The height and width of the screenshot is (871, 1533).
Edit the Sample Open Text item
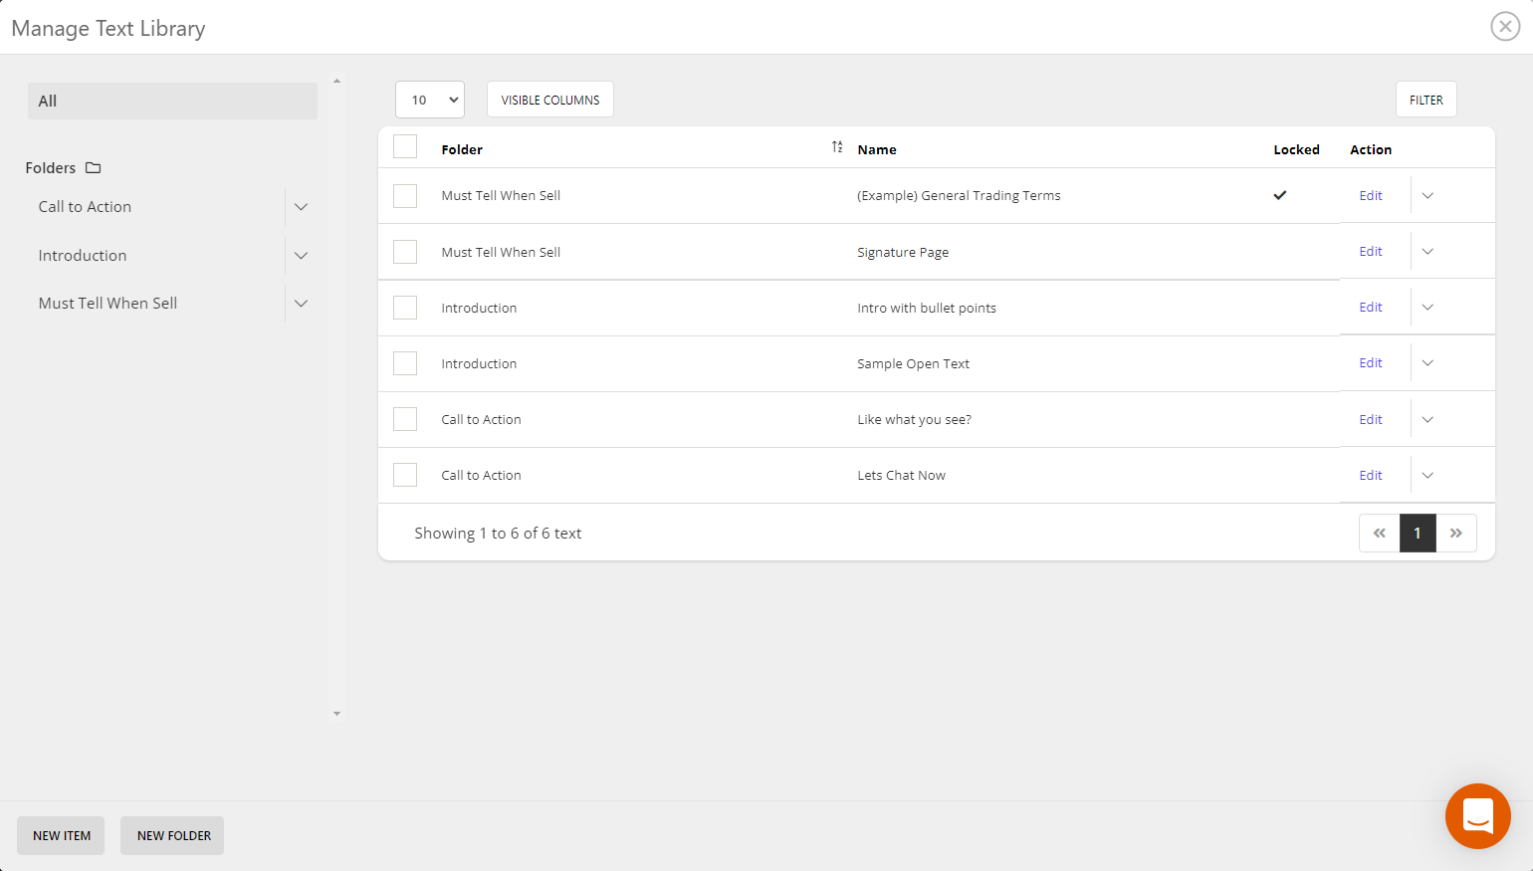1371,363
